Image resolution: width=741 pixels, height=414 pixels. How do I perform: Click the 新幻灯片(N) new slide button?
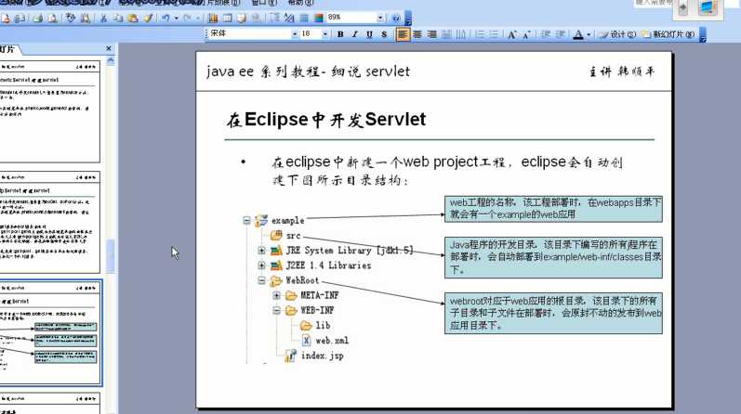tap(668, 34)
